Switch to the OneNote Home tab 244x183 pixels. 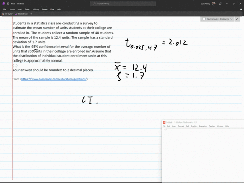pos(12,9)
